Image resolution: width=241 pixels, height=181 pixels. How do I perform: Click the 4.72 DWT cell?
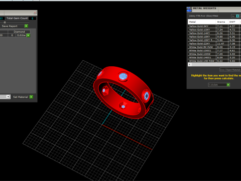[234, 30]
